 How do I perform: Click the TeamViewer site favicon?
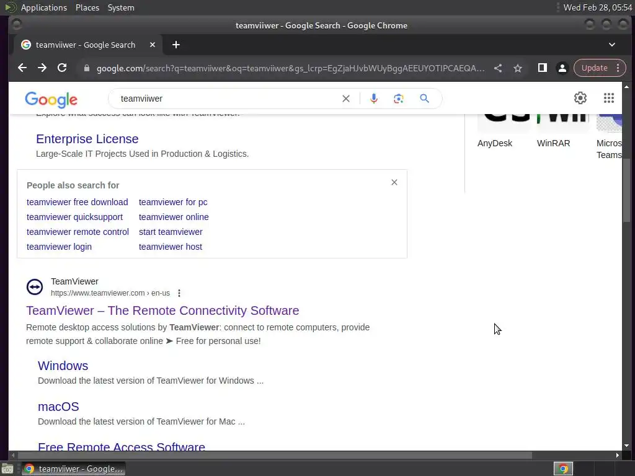[x=35, y=287]
